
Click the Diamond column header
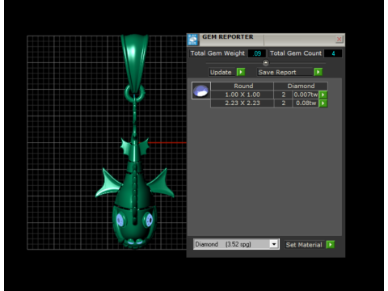coord(301,86)
